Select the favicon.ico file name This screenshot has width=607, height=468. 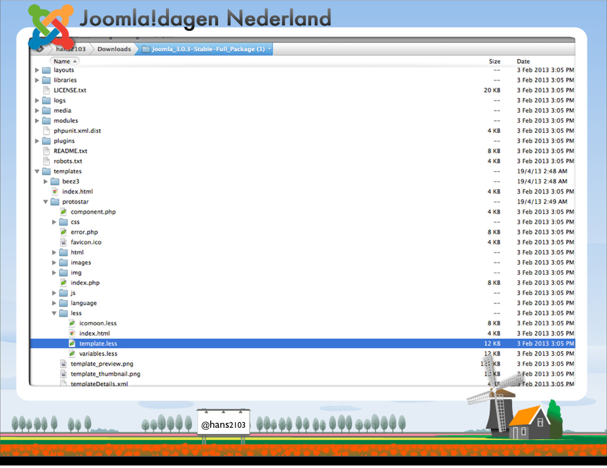[x=86, y=242]
